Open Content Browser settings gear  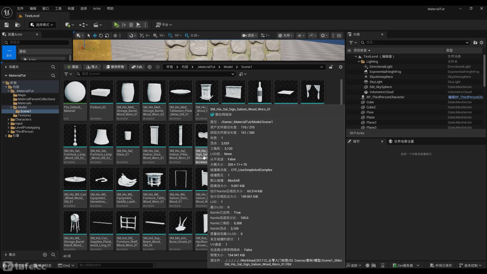click(341, 67)
